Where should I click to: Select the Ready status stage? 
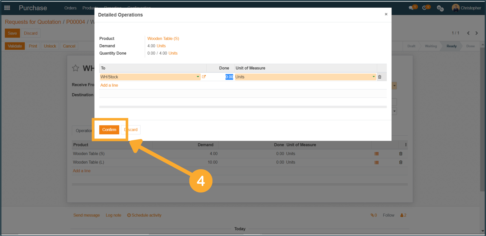pyautogui.click(x=451, y=46)
